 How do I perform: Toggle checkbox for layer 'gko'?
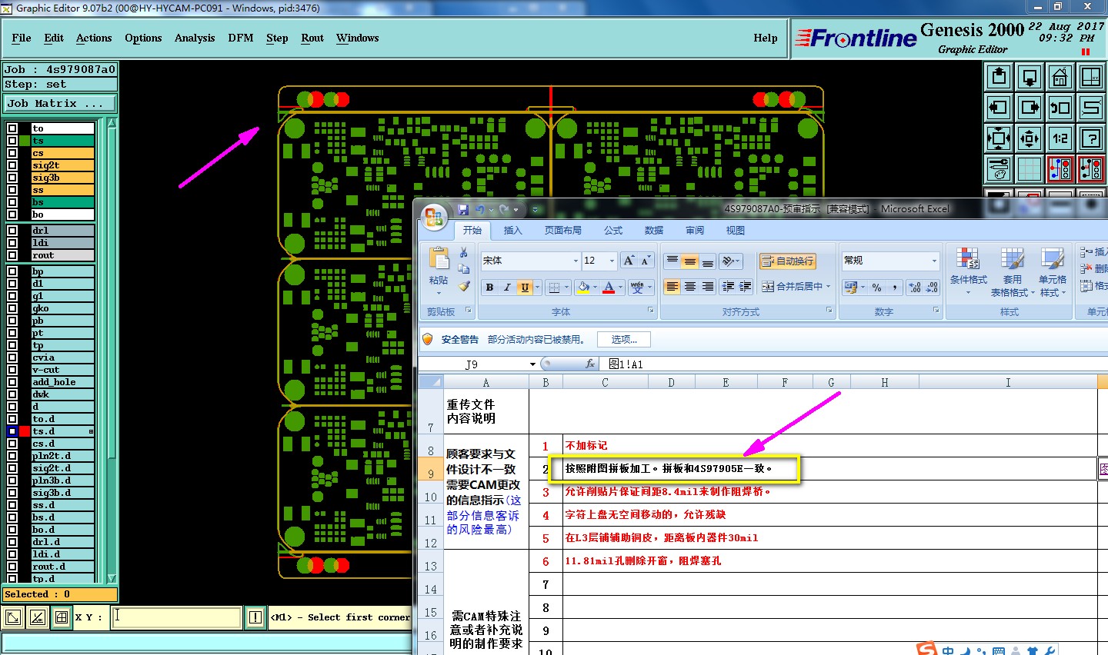[12, 308]
